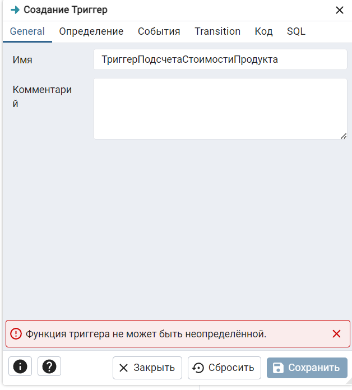
Task: Open the Код tab
Action: point(263,31)
